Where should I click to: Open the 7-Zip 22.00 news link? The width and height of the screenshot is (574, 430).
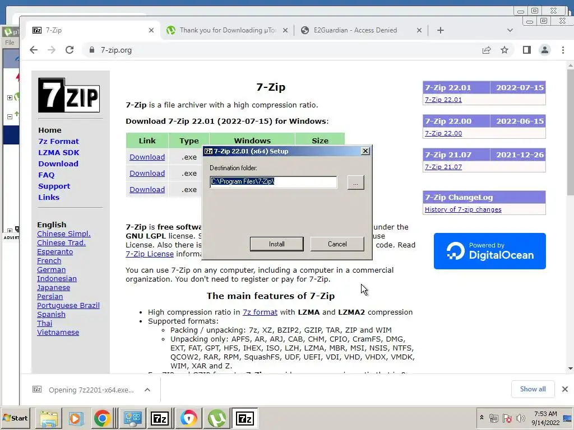(x=443, y=133)
